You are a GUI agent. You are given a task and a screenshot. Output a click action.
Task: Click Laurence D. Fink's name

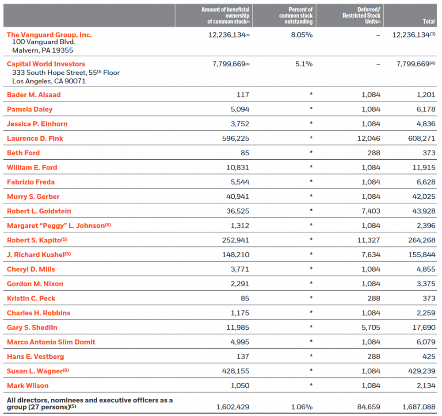[35, 139]
